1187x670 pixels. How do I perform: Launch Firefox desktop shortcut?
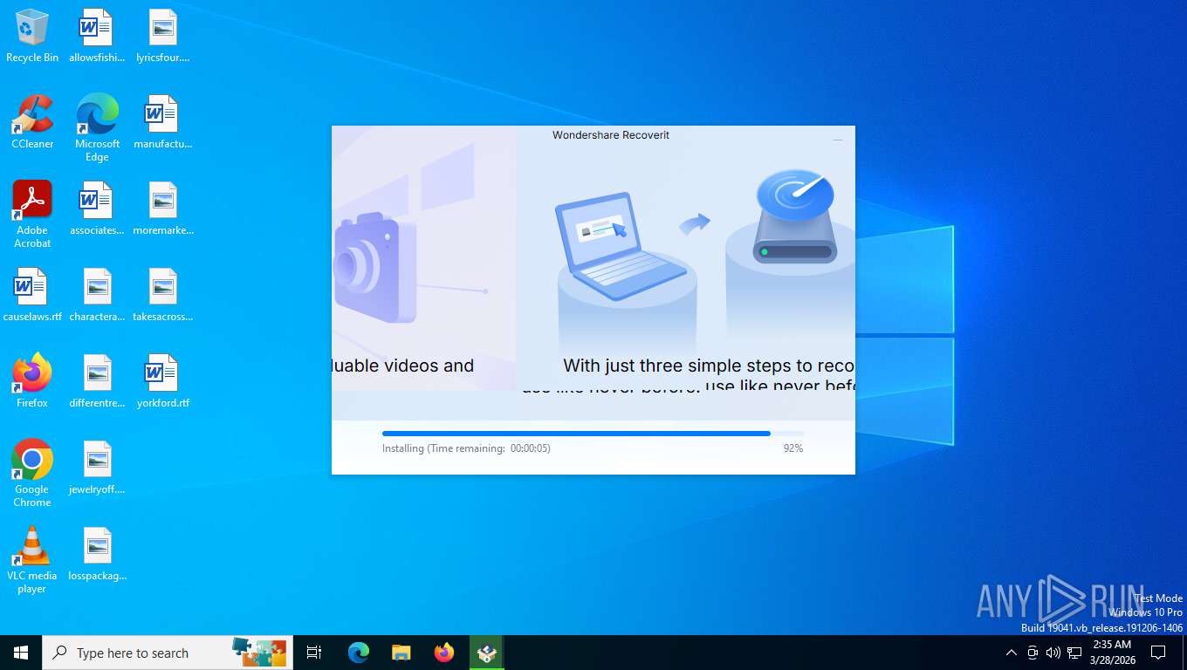32,381
